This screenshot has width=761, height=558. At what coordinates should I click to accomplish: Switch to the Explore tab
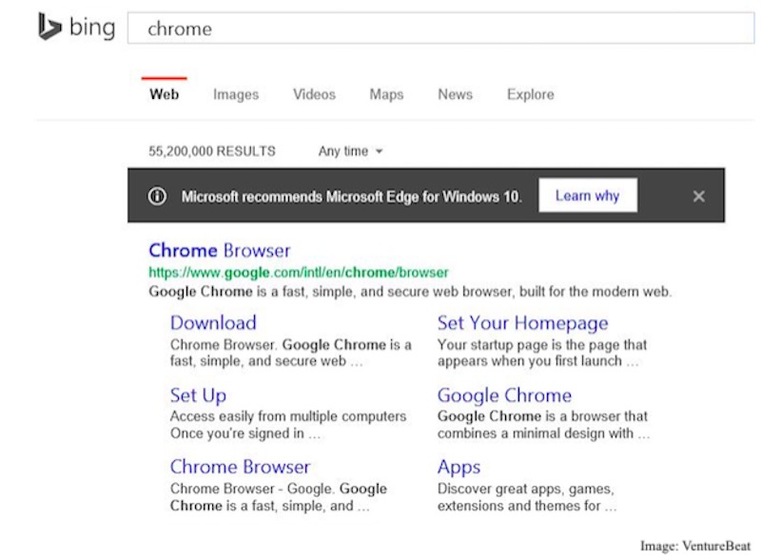click(x=531, y=94)
